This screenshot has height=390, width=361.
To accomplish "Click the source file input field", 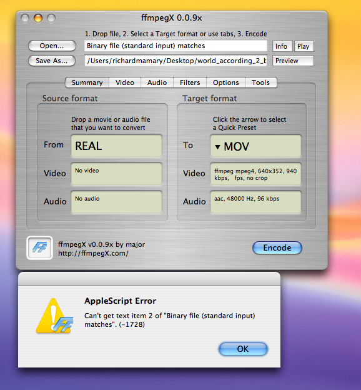I will [x=176, y=46].
